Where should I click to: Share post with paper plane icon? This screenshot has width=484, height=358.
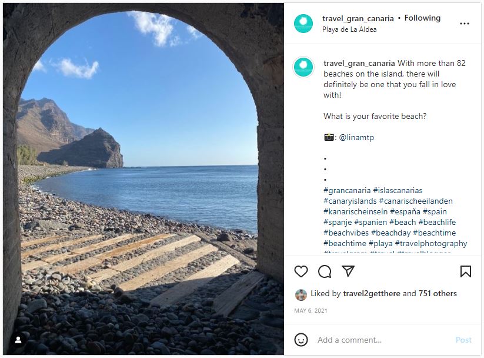pyautogui.click(x=348, y=271)
